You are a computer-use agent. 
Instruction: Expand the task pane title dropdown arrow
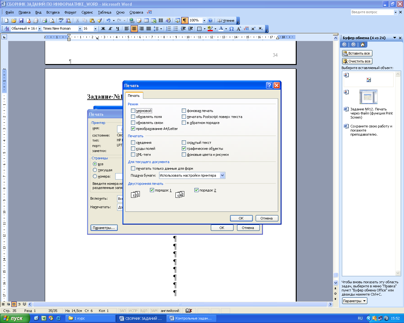(395, 38)
